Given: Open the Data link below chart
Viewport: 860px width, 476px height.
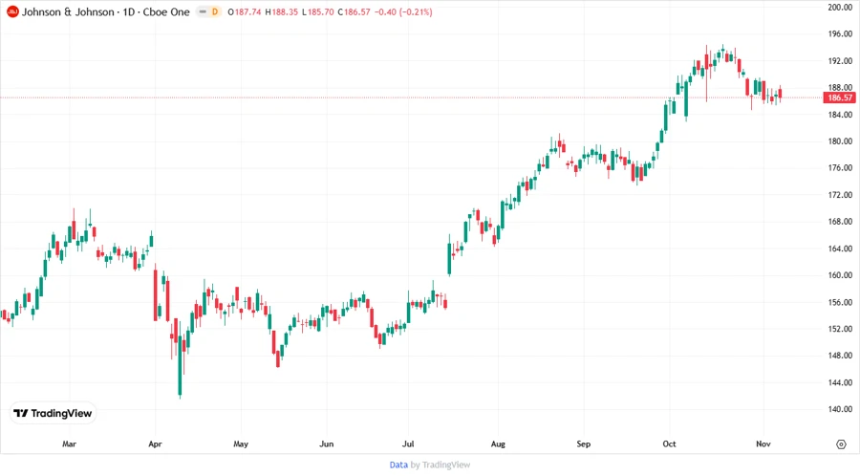Looking at the screenshot, I should point(398,465).
